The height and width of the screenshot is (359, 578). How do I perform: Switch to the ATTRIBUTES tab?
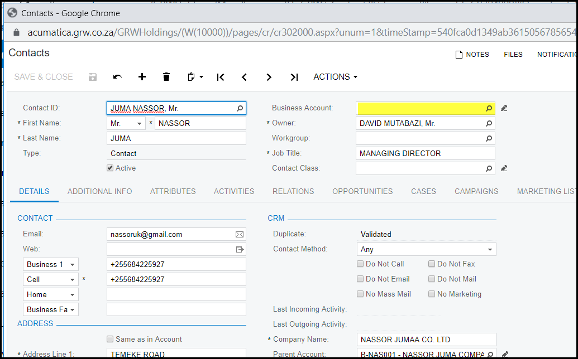pyautogui.click(x=173, y=191)
